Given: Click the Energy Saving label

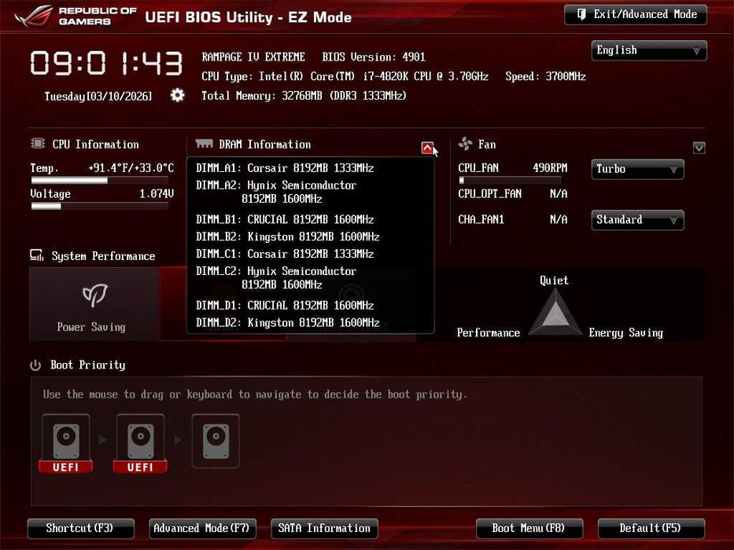Looking at the screenshot, I should click(626, 333).
